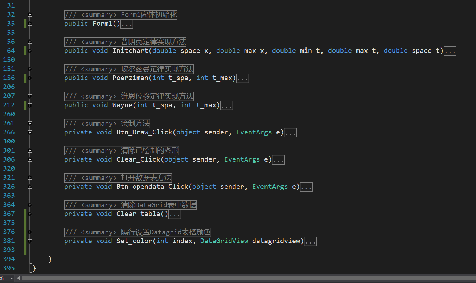Viewport: 476px width, 283px height.
Task: Click the collapsed ellipsis box after Set_color signature
Action: pyautogui.click(x=310, y=241)
